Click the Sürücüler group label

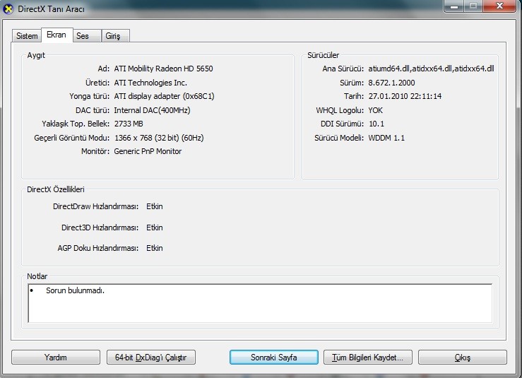(324, 55)
